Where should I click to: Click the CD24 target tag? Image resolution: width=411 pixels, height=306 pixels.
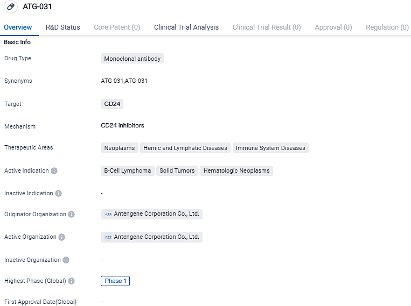click(112, 104)
